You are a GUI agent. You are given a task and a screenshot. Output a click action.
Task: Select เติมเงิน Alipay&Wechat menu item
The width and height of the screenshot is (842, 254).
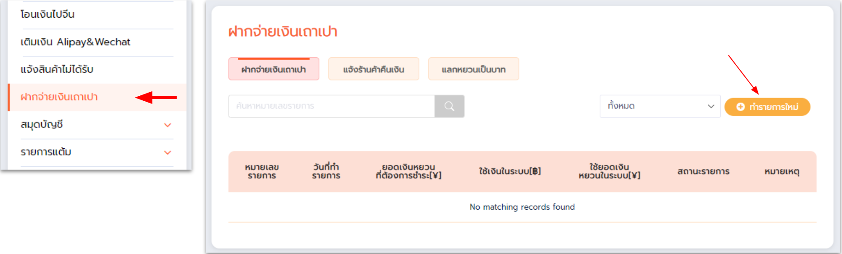point(76,42)
